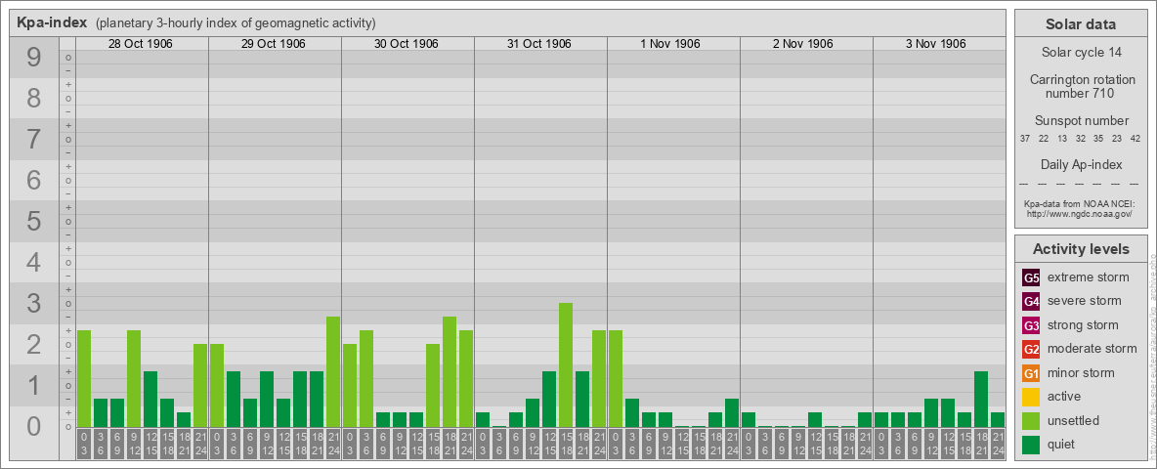This screenshot has width=1157, height=469.
Task: Click the extreme storm legend label
Action: click(x=1089, y=278)
